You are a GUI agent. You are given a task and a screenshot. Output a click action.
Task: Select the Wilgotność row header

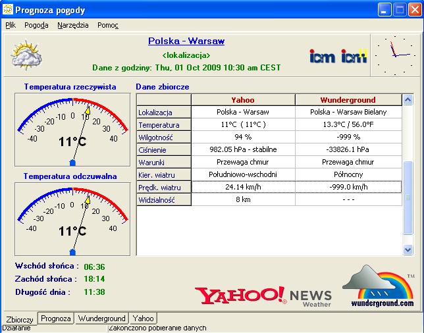(x=164, y=138)
